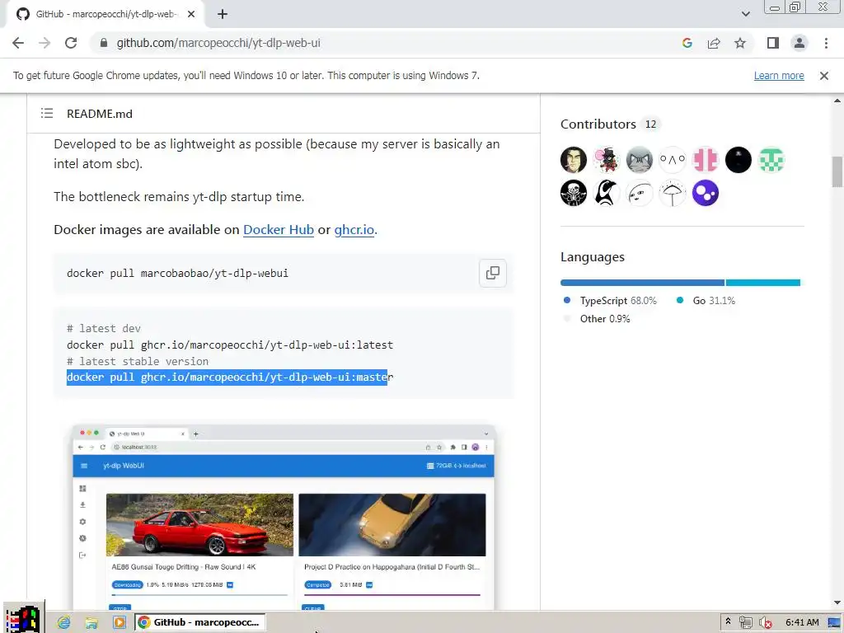
Task: Open README outline list icon
Action: click(47, 113)
